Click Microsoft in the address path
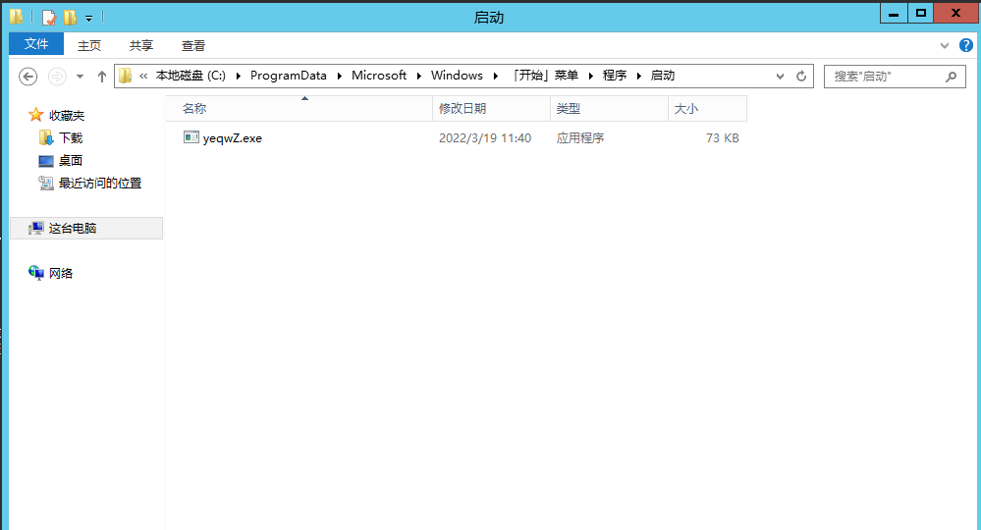 [x=379, y=76]
